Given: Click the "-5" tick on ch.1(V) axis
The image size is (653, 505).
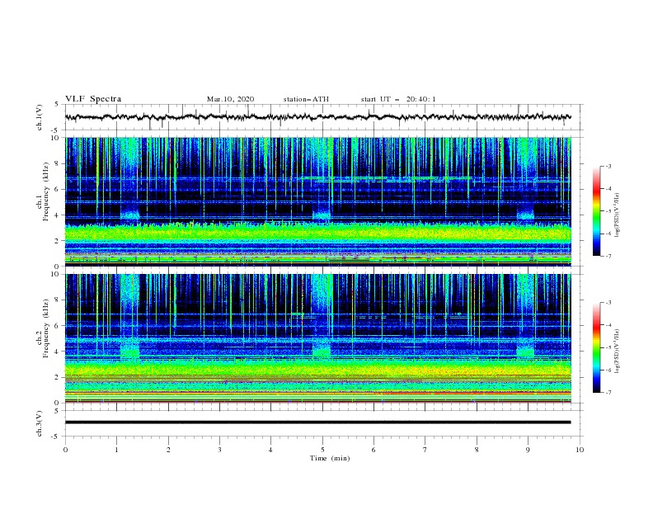Looking at the screenshot, I should pyautogui.click(x=56, y=130).
